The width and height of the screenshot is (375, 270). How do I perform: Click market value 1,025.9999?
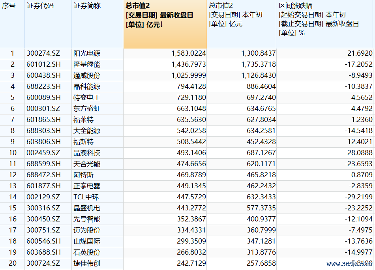pos(189,75)
